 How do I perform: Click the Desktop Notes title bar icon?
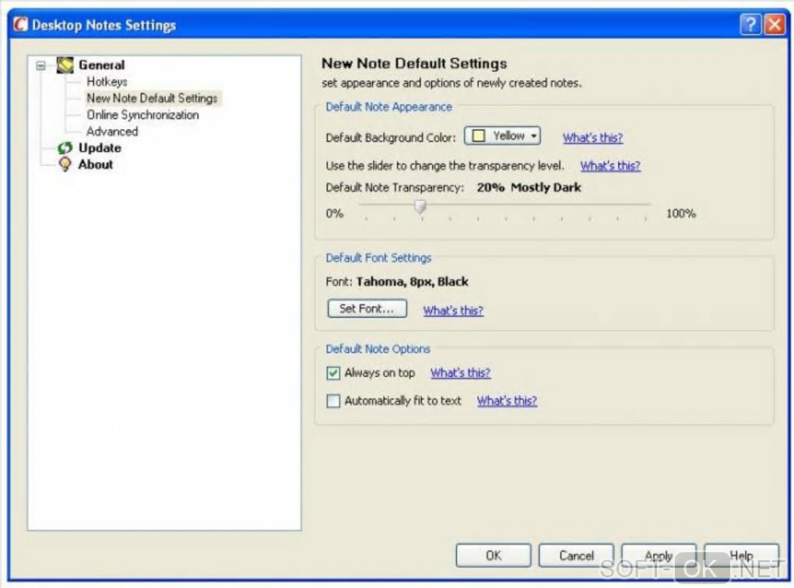(21, 25)
